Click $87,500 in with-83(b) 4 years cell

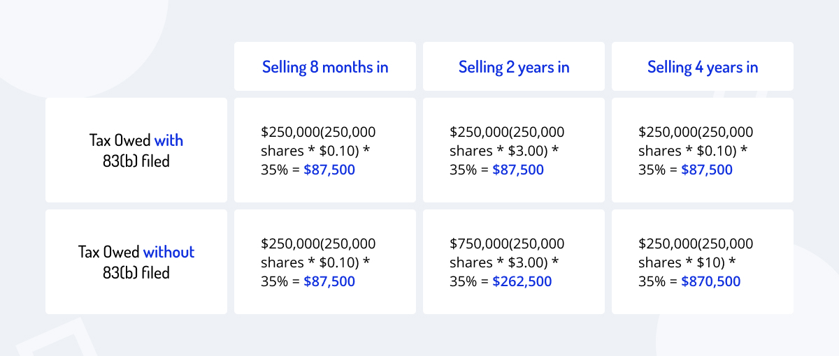pyautogui.click(x=707, y=170)
